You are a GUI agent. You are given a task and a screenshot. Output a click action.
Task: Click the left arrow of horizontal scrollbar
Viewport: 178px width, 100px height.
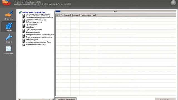tap(20, 99)
